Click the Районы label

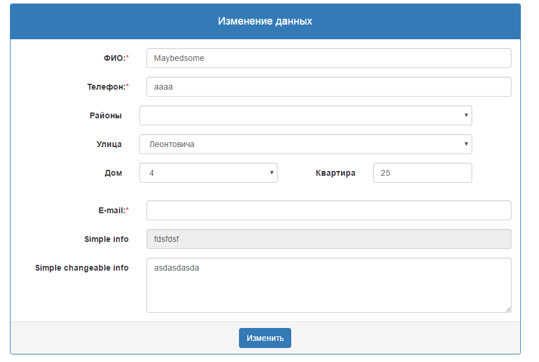click(x=105, y=115)
